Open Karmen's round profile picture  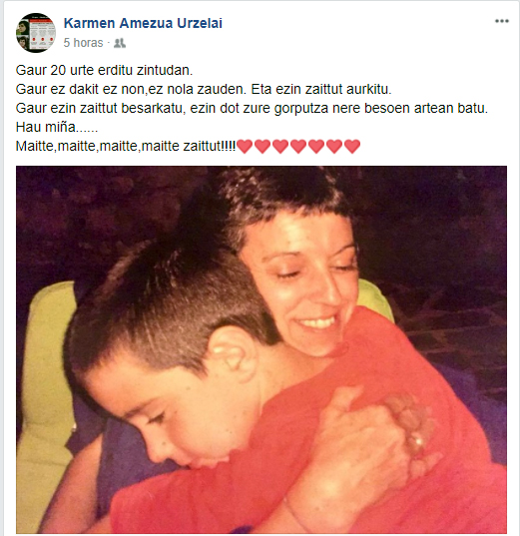pos(36,33)
